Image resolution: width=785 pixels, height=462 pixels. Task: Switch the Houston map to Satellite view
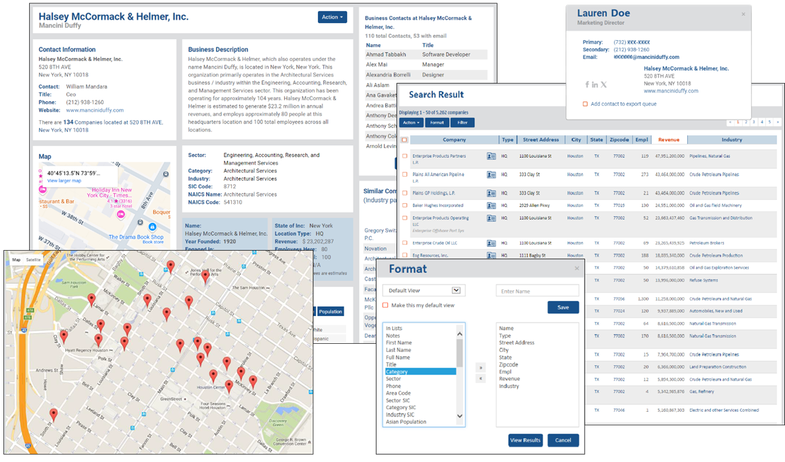[x=34, y=260]
